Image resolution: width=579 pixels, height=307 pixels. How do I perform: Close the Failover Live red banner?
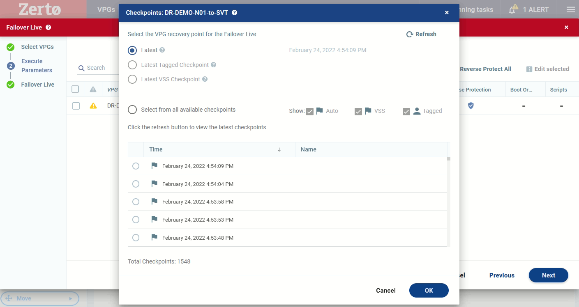(x=566, y=27)
